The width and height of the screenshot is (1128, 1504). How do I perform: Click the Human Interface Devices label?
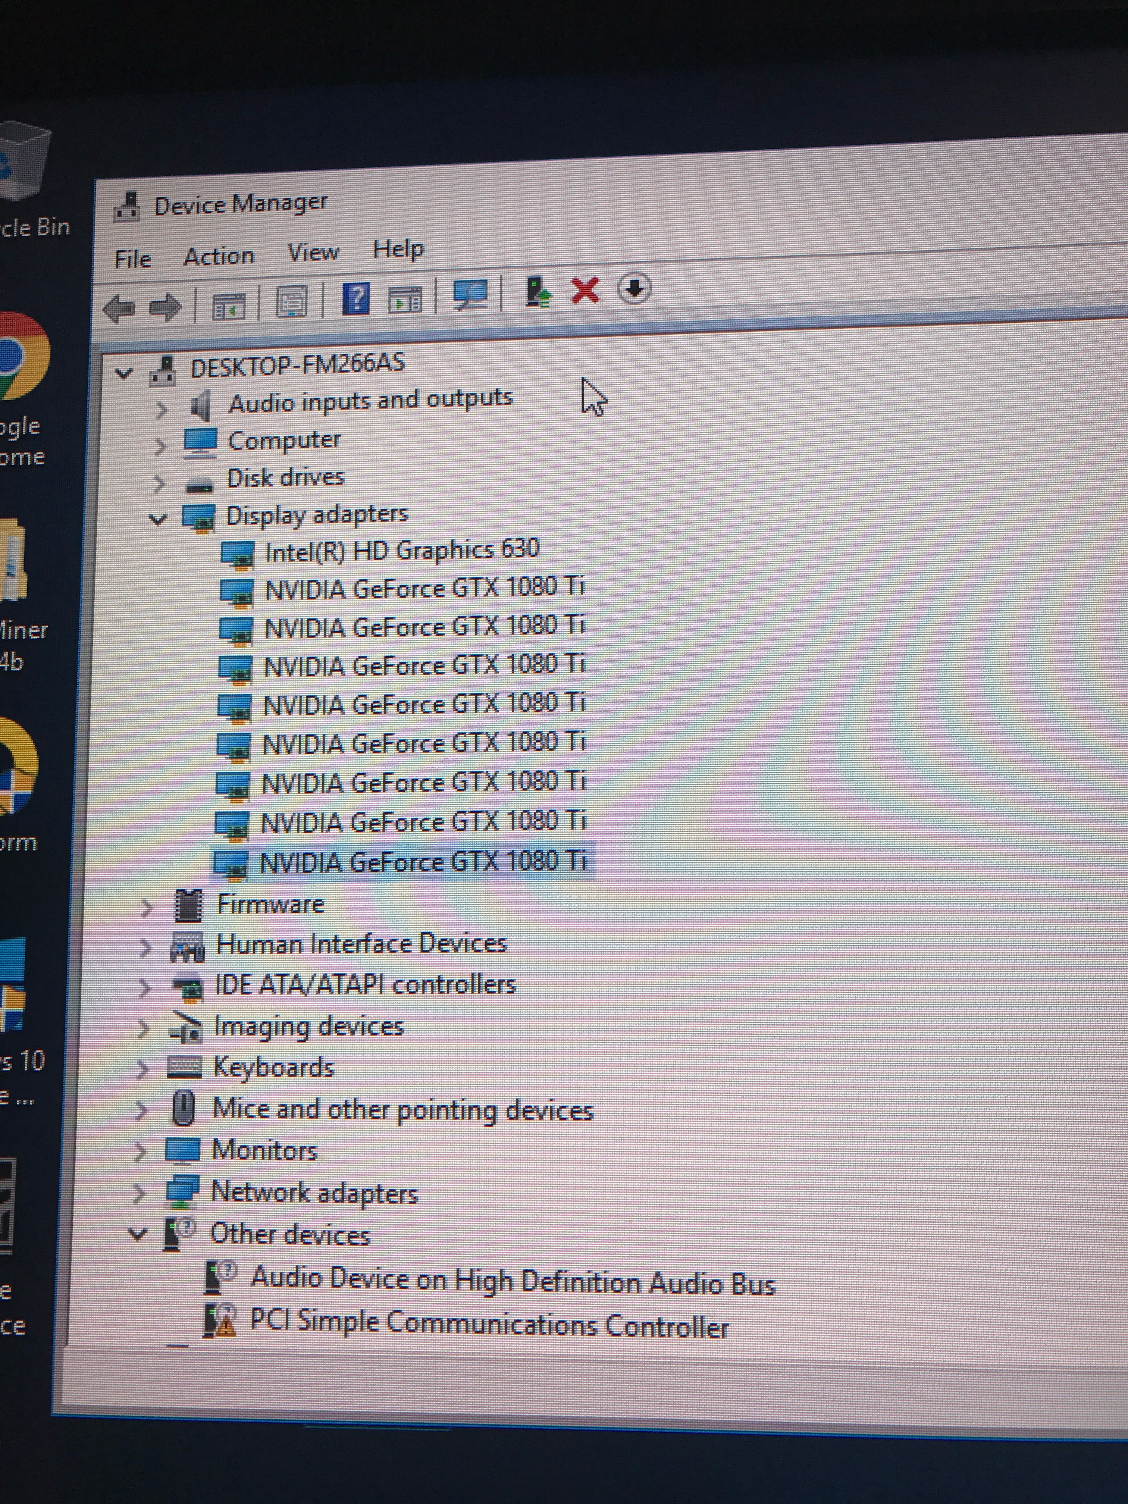pyautogui.click(x=362, y=944)
